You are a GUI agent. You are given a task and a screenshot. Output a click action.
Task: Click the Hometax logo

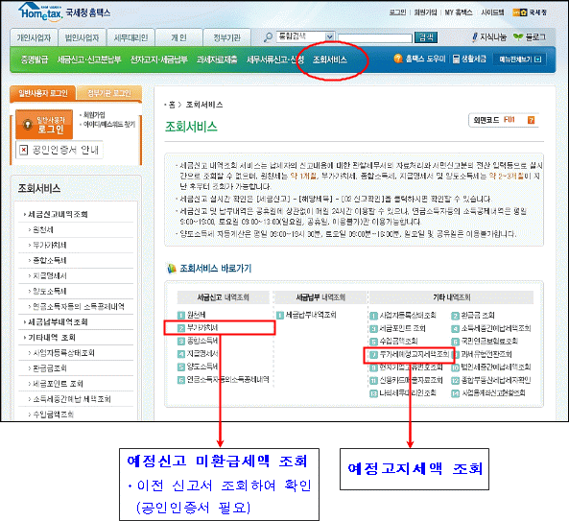40,12
